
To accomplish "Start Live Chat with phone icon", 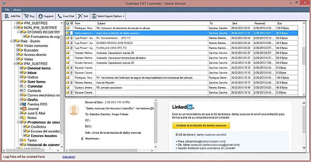I will 60,16.
